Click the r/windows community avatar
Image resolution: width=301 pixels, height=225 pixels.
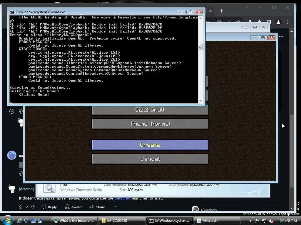[x=195, y=209]
